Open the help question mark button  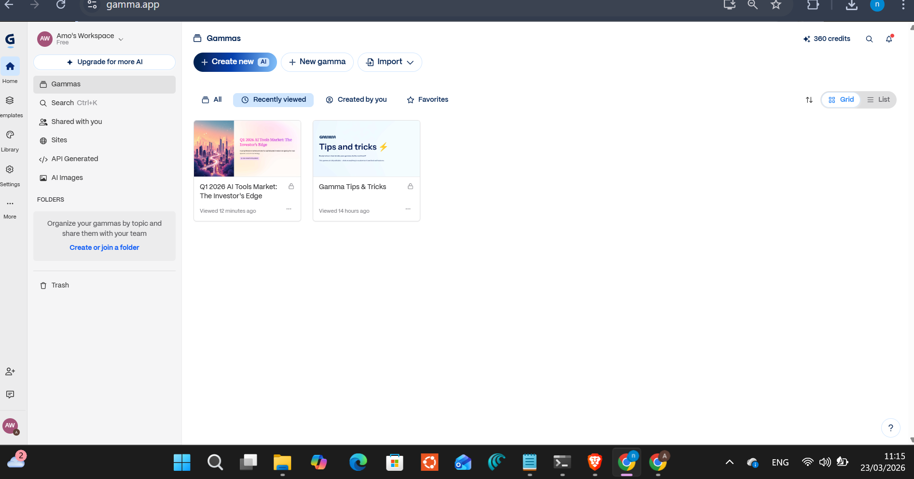pyautogui.click(x=891, y=427)
